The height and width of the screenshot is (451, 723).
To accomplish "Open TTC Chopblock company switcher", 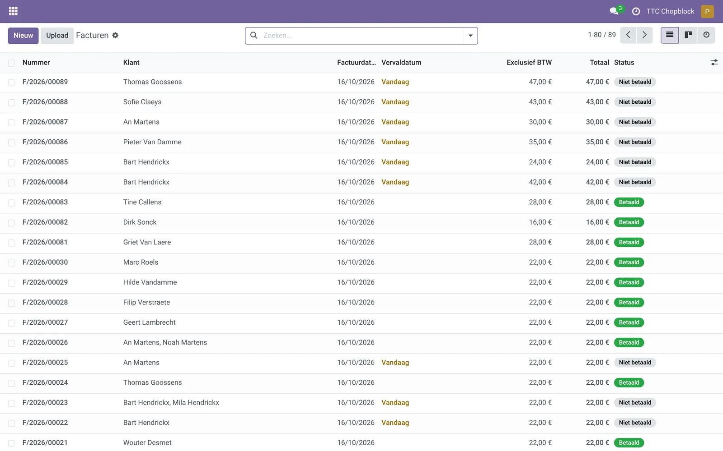I will (670, 11).
